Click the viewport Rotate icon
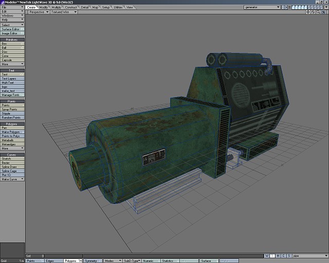The height and width of the screenshot is (263, 329). 313,12
